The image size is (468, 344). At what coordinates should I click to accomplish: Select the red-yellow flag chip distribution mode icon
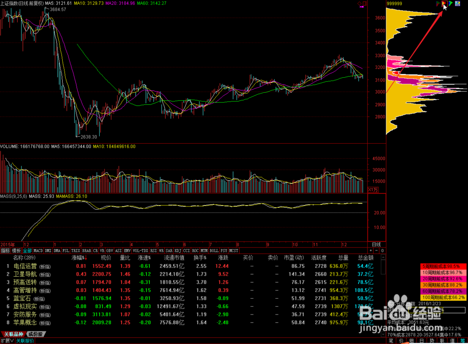point(444,4)
